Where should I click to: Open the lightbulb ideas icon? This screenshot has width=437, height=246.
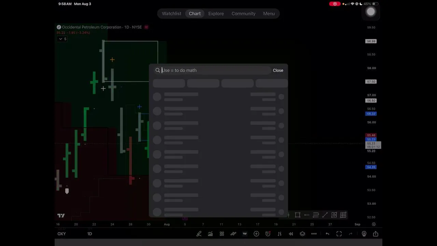point(364,234)
